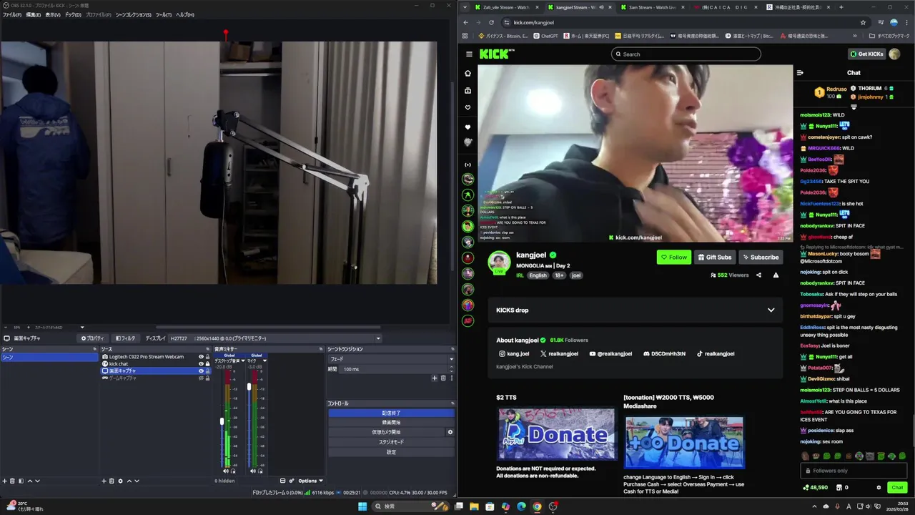Viewport: 915px width, 515px height.
Task: Open Kick user profile avatar
Action: [x=894, y=54]
